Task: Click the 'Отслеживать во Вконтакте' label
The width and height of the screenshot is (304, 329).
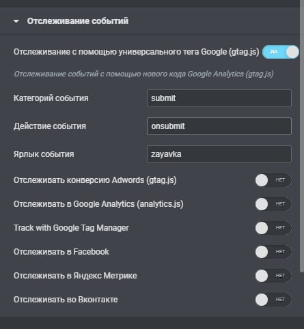Action: [66, 300]
